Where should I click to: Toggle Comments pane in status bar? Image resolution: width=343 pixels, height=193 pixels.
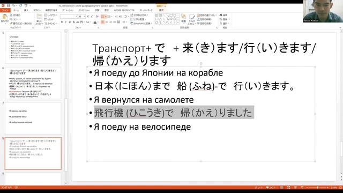tap(270, 188)
